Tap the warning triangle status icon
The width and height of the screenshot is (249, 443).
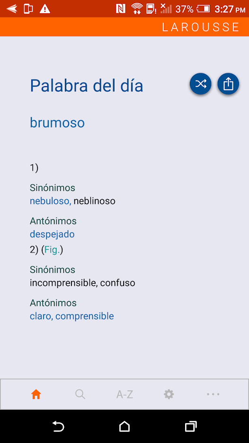point(44,9)
